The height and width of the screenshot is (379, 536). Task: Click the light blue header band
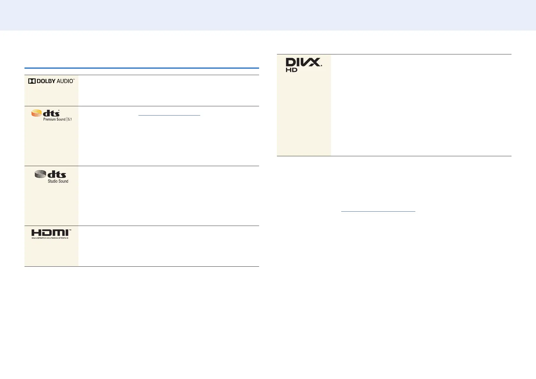(x=268, y=15)
